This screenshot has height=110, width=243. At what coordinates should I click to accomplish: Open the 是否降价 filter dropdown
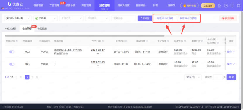tap(97, 18)
